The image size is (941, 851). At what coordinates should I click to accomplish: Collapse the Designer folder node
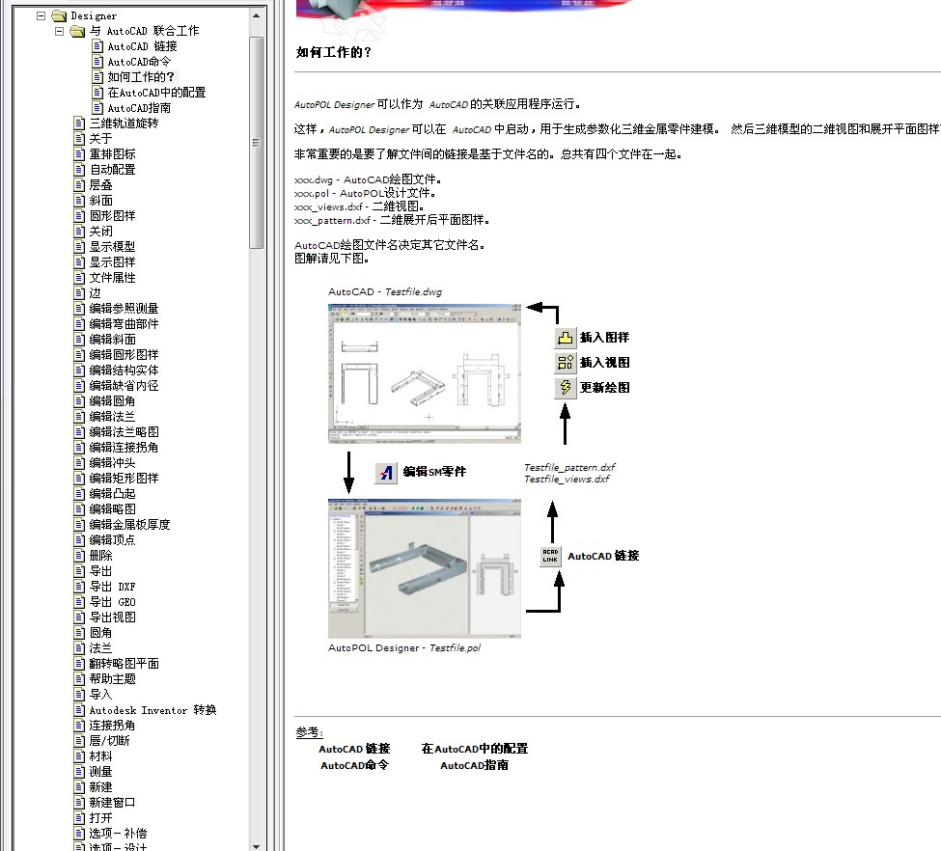pos(41,15)
